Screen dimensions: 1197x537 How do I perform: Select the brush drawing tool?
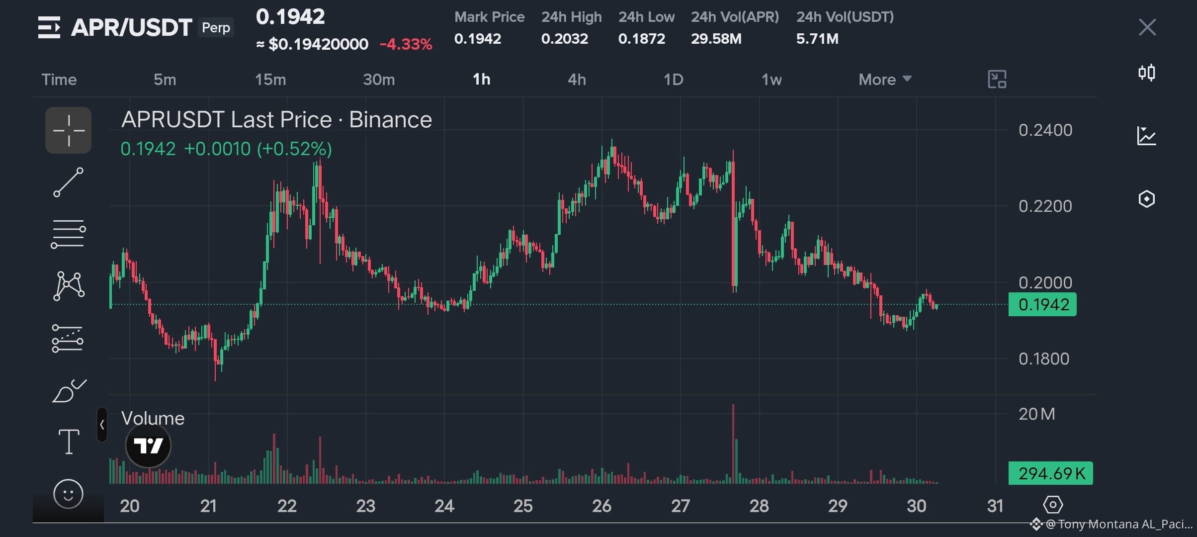coord(69,391)
